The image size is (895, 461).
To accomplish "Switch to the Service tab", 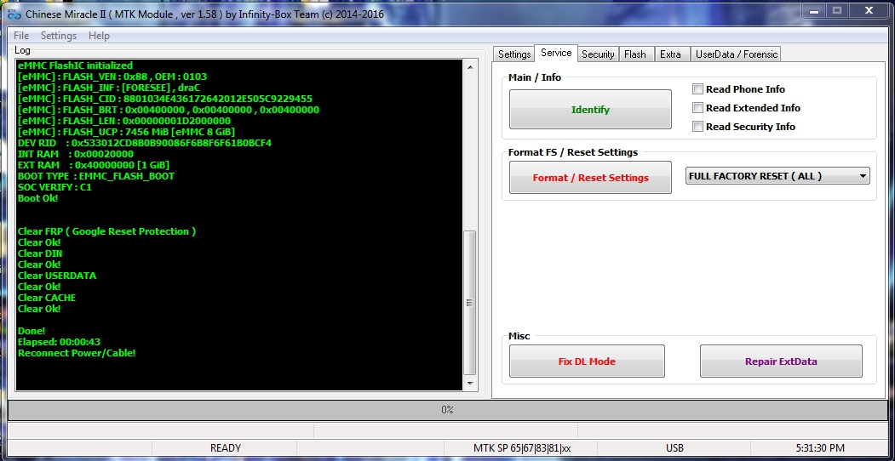I will coord(556,53).
